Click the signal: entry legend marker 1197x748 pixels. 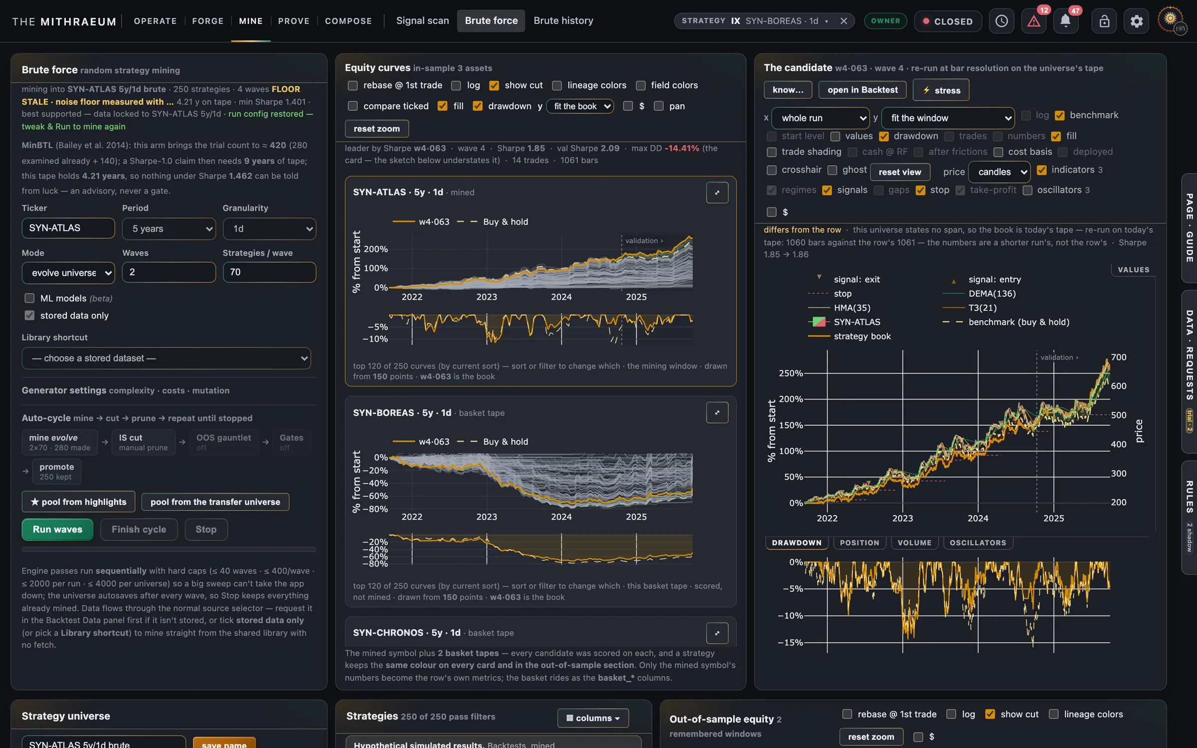click(954, 281)
